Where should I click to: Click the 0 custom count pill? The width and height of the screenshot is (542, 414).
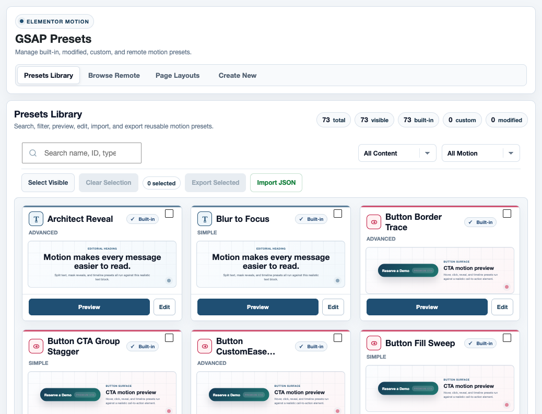[x=463, y=120]
